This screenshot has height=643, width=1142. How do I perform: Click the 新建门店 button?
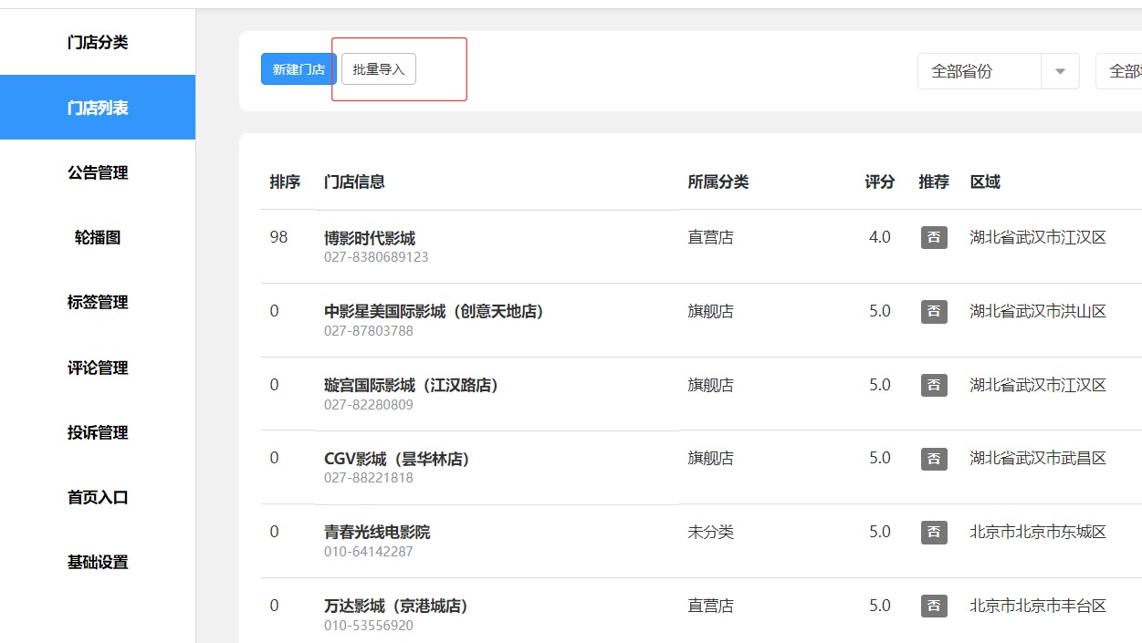pyautogui.click(x=299, y=69)
